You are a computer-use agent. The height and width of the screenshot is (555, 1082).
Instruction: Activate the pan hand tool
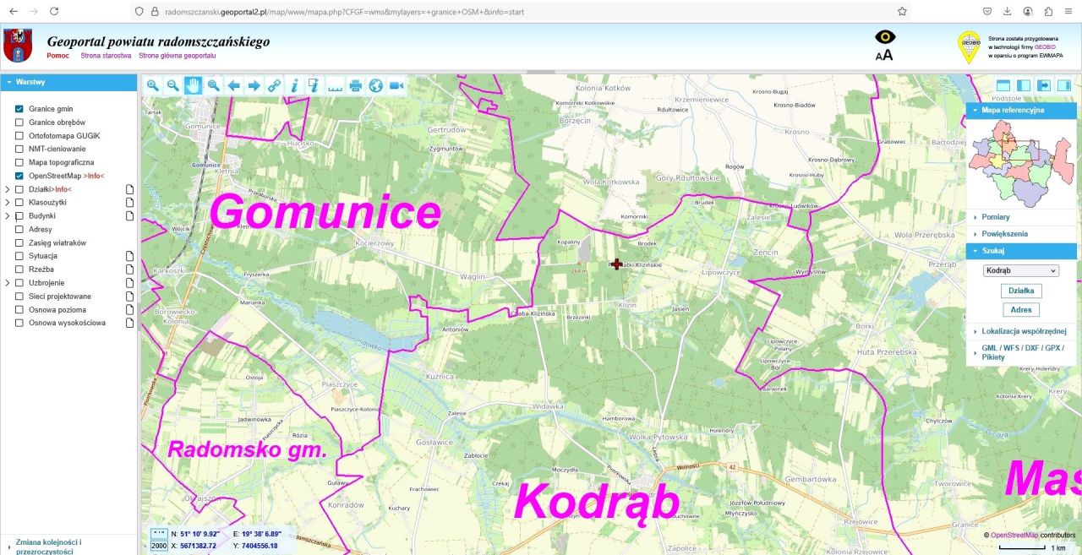click(194, 85)
